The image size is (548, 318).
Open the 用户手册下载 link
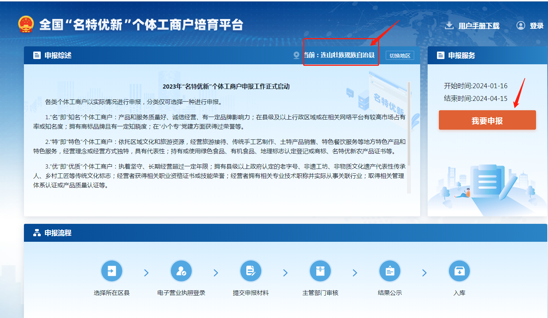(x=479, y=26)
